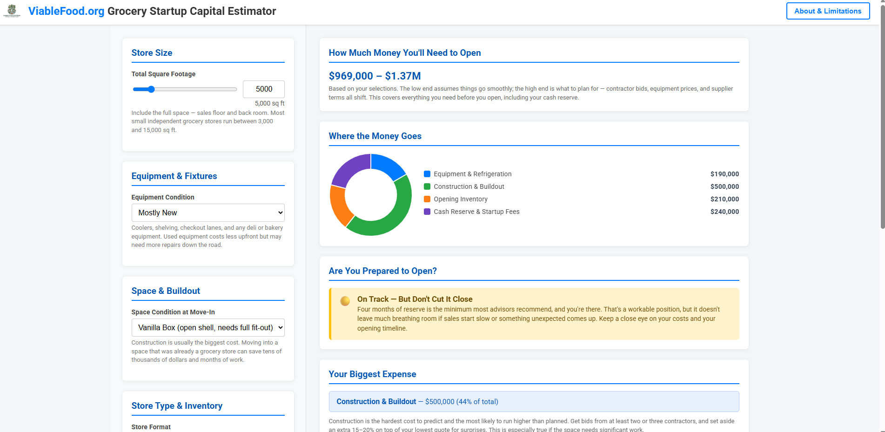Click the $190,000 equipment value
885x432 pixels.
(724, 174)
